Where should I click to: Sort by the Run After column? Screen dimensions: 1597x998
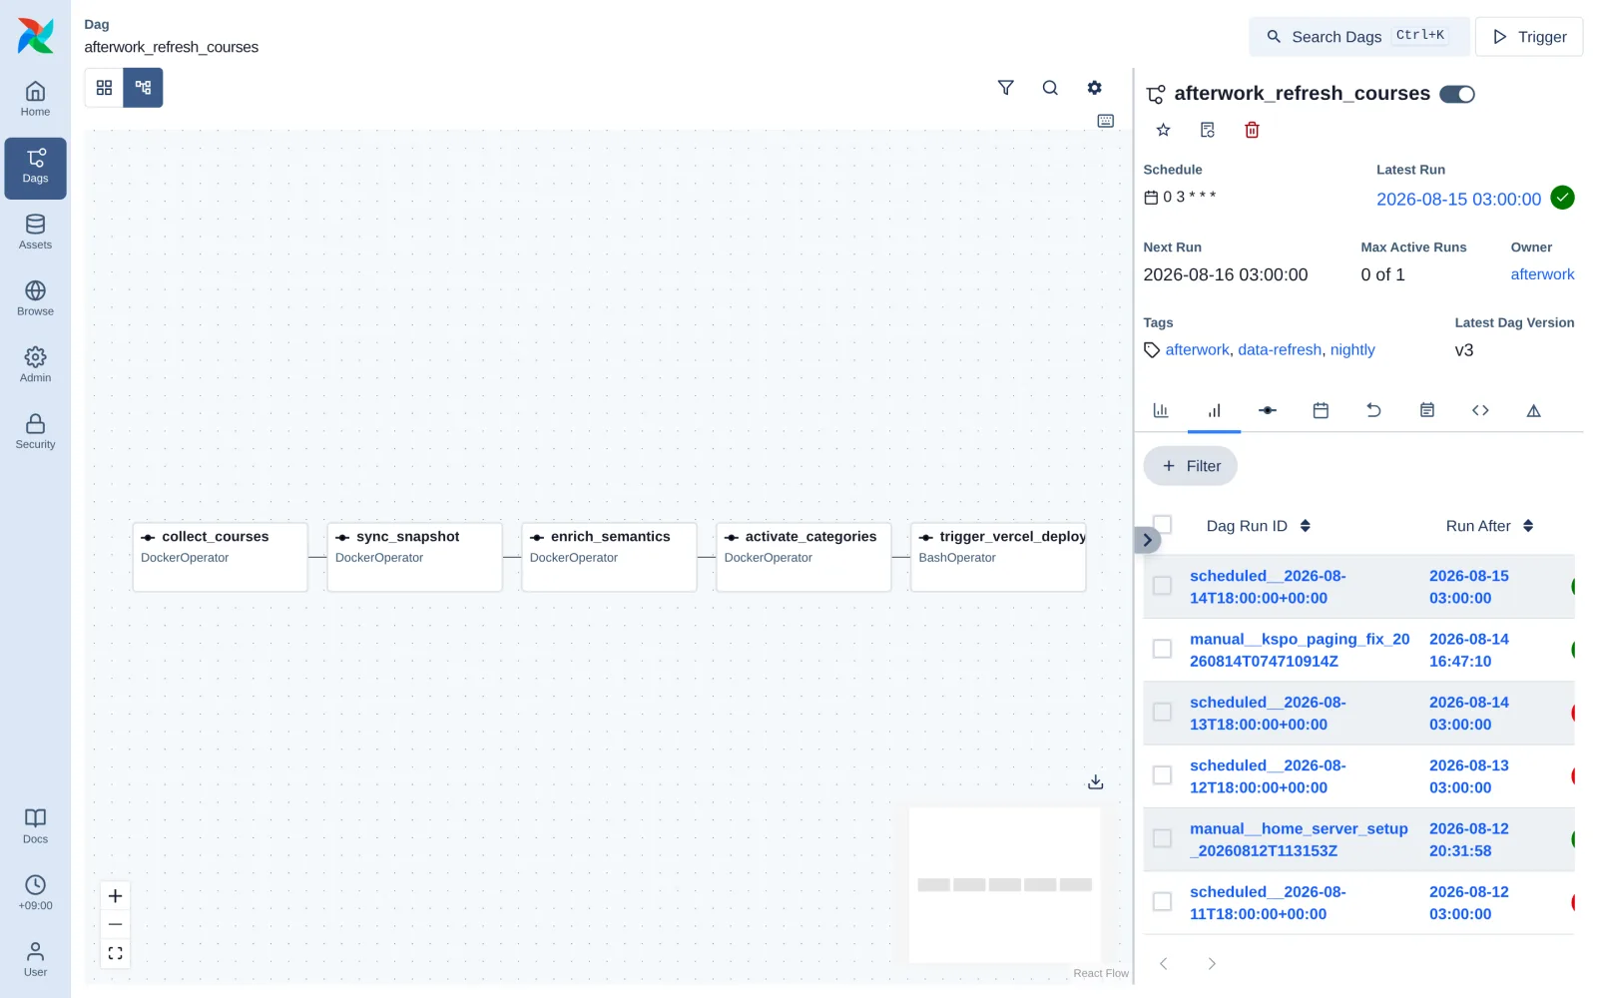1489,526
